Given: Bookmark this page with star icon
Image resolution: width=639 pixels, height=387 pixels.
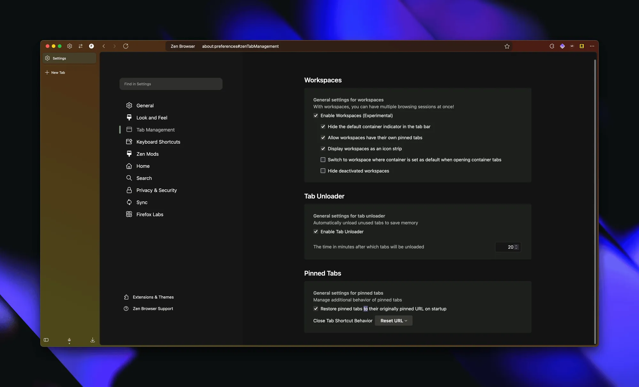Looking at the screenshot, I should coord(507,46).
